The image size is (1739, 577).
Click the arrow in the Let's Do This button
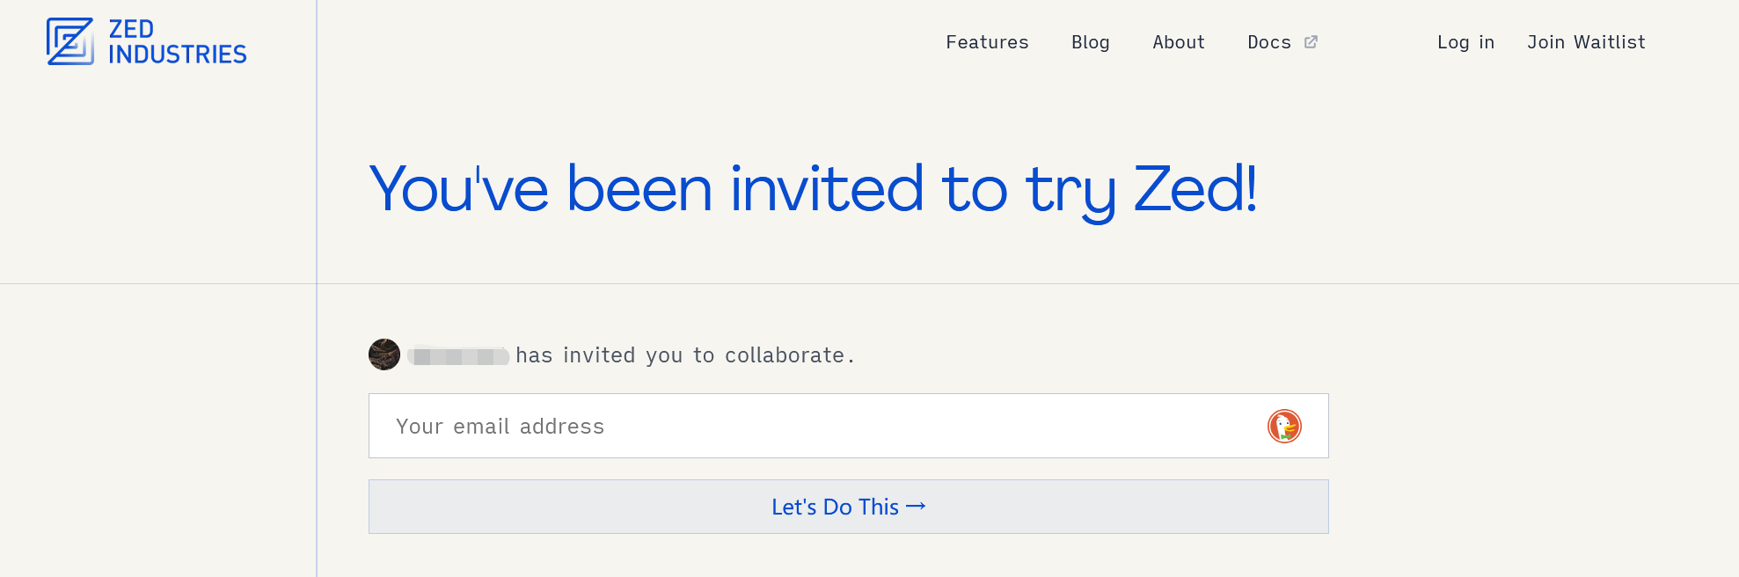click(x=917, y=507)
